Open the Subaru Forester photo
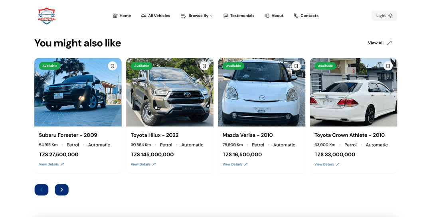The height and width of the screenshot is (217, 431). [78, 92]
